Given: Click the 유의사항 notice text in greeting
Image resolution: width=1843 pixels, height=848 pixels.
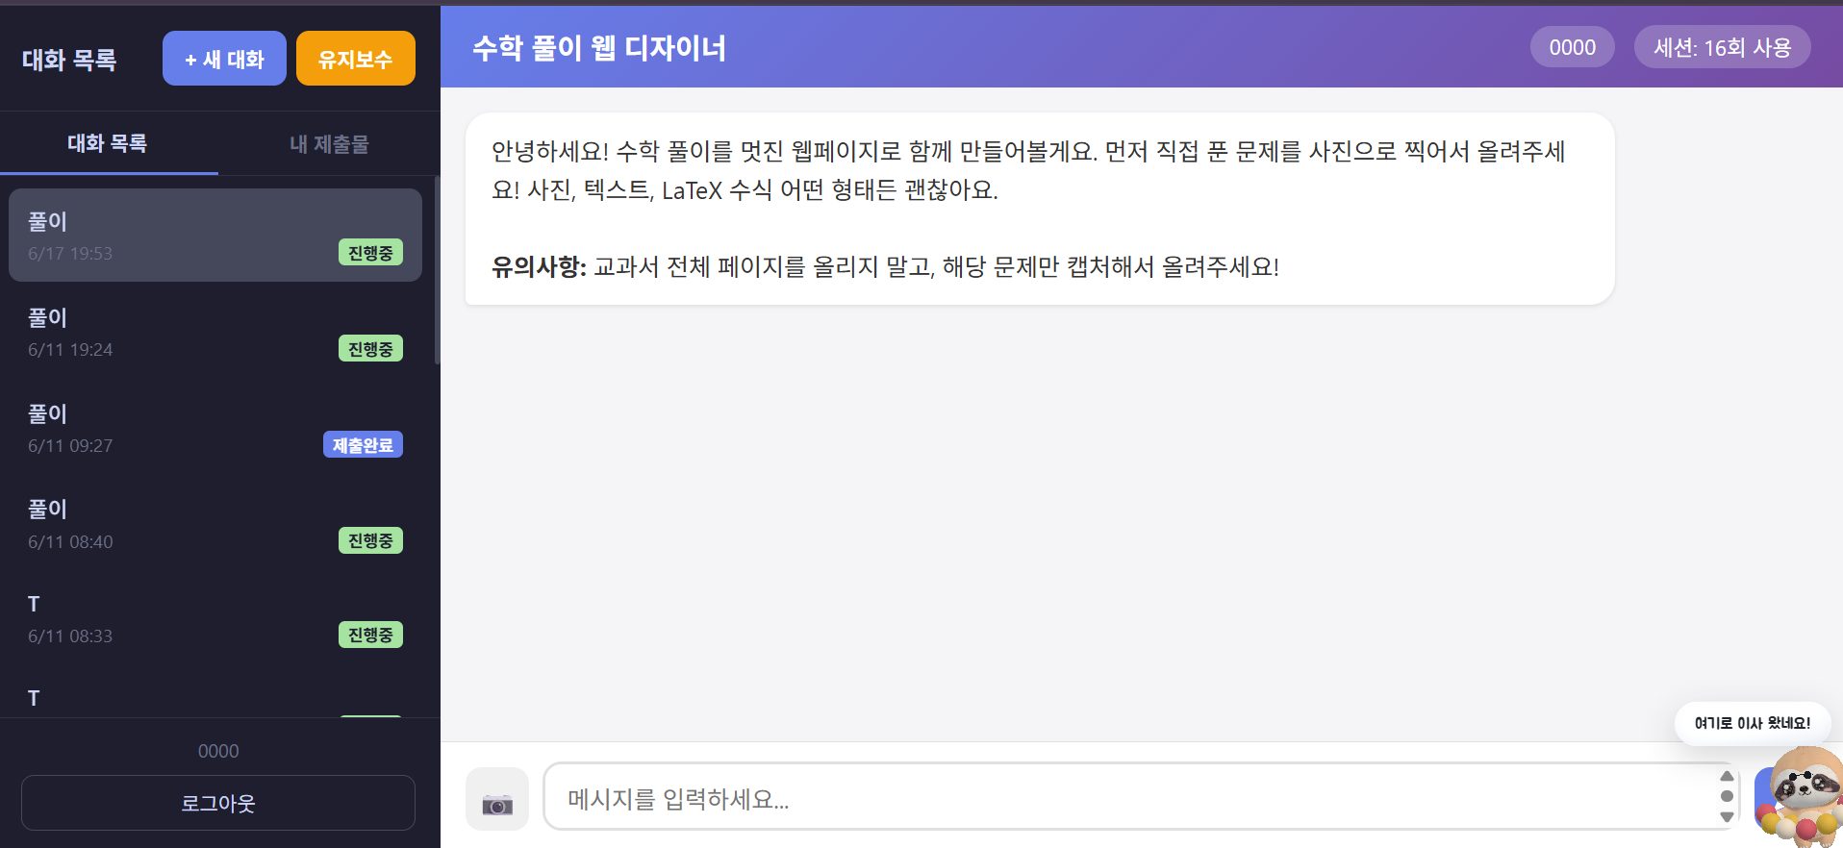Looking at the screenshot, I should [x=539, y=266].
